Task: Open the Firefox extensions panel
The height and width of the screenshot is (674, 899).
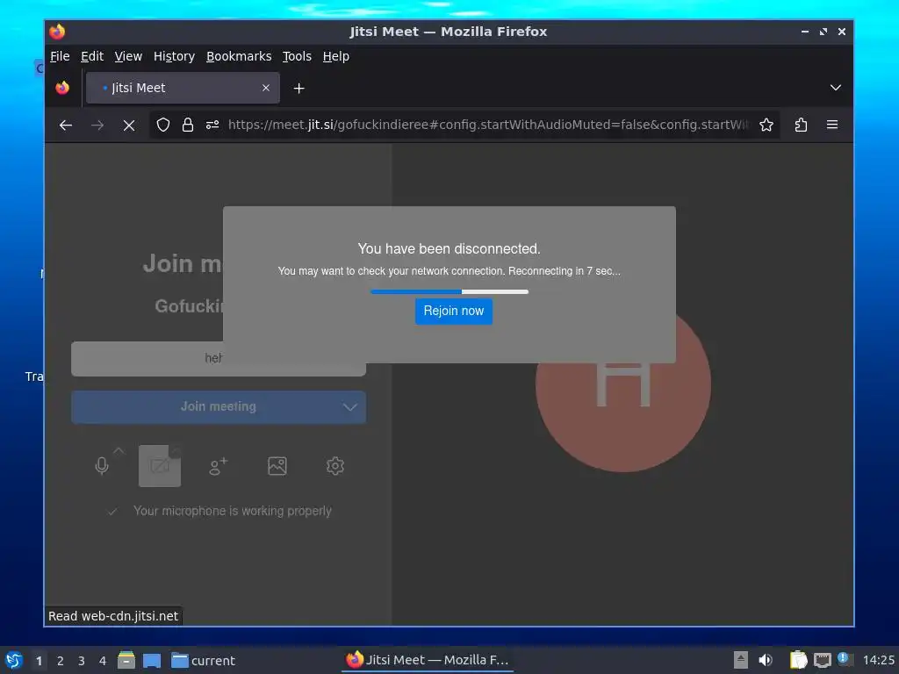Action: (x=801, y=125)
